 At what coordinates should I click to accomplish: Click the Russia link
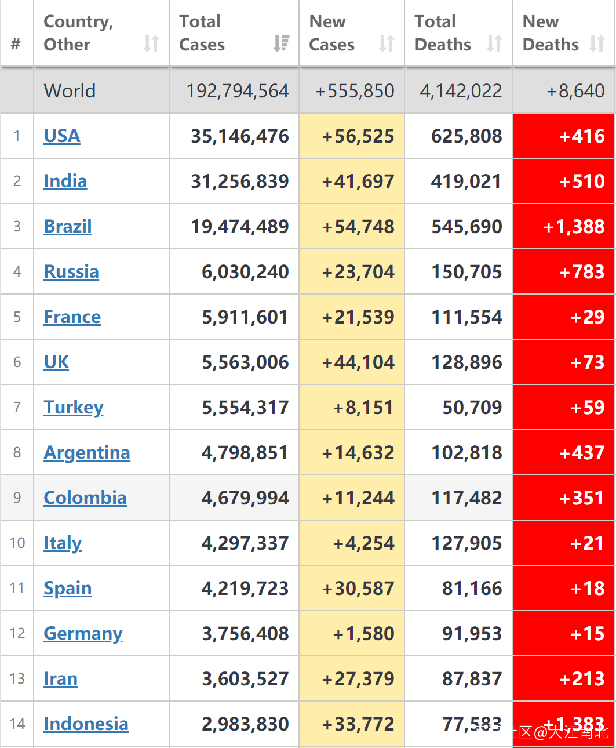click(71, 271)
